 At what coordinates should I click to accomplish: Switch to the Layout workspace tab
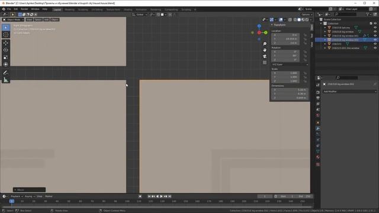pos(57,9)
